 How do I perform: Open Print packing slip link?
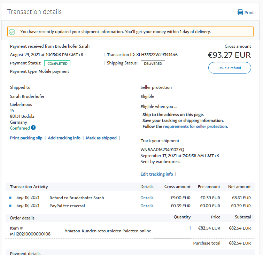tap(26, 138)
